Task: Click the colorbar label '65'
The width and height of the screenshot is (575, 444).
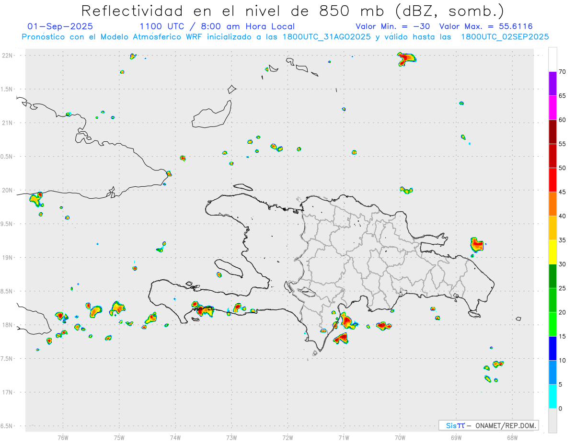Action: click(562, 96)
